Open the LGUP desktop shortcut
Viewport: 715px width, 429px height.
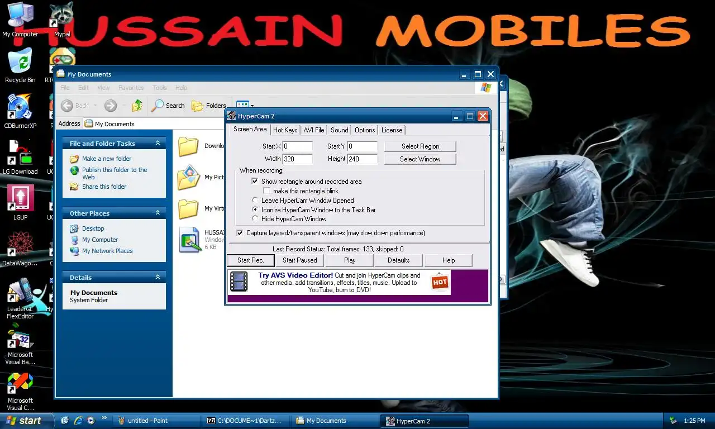tap(20, 203)
